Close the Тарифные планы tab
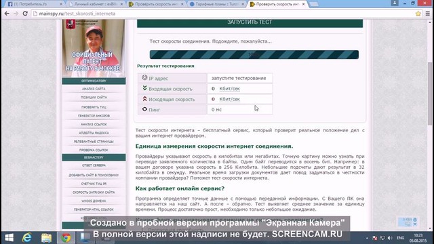This screenshot has width=434, height=244. 243,4
